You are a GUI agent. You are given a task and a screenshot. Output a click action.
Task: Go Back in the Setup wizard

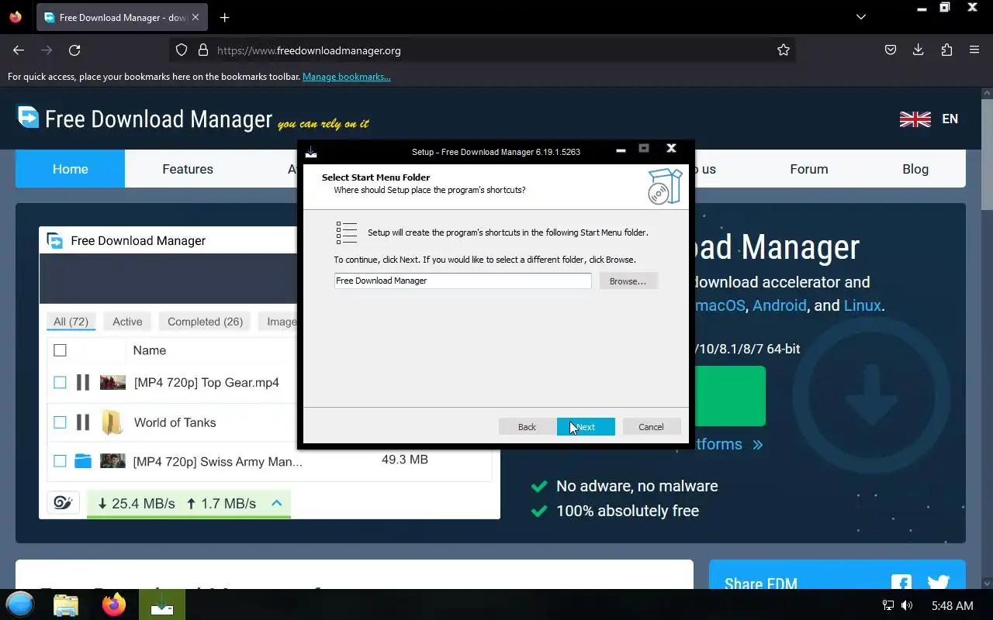[x=527, y=427]
